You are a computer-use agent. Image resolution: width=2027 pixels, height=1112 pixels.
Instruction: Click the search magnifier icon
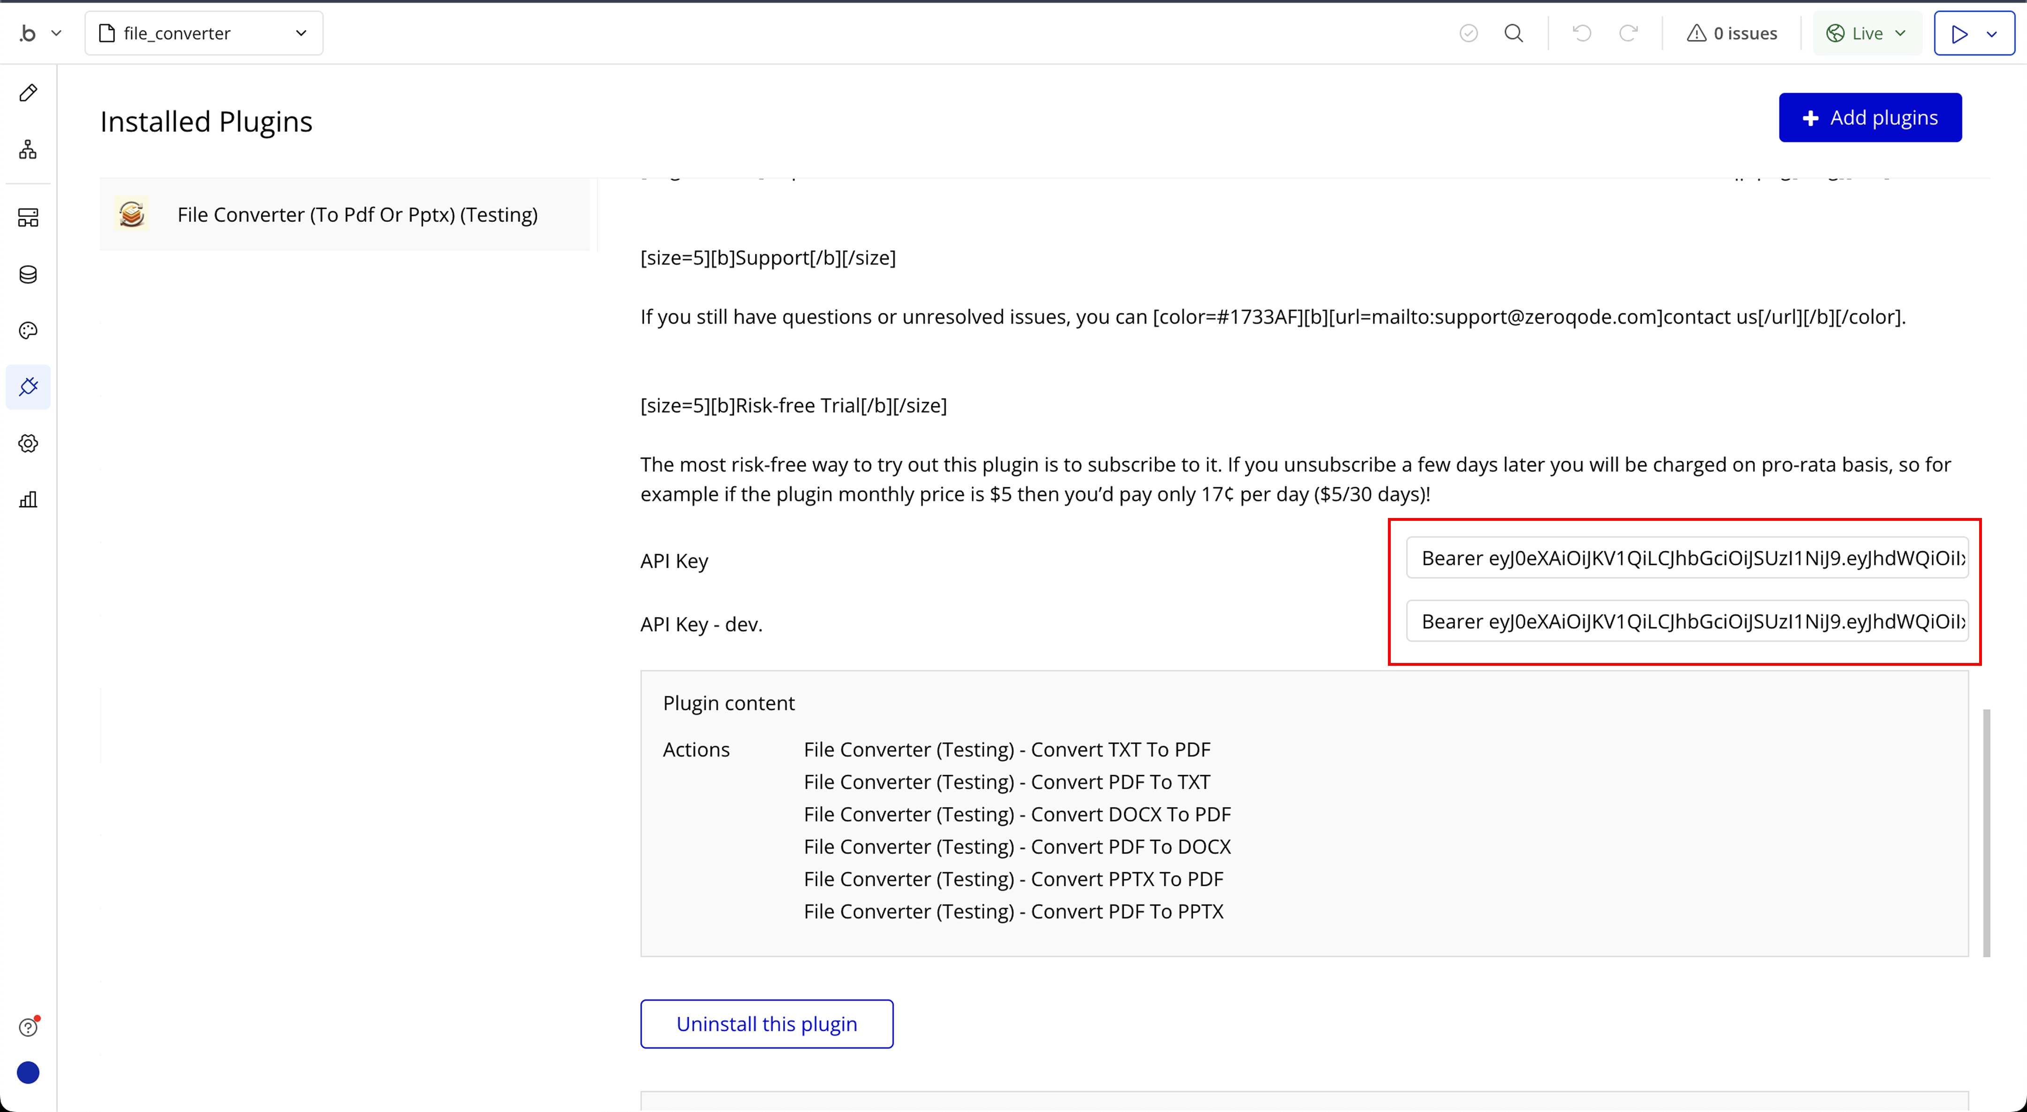pyautogui.click(x=1513, y=33)
